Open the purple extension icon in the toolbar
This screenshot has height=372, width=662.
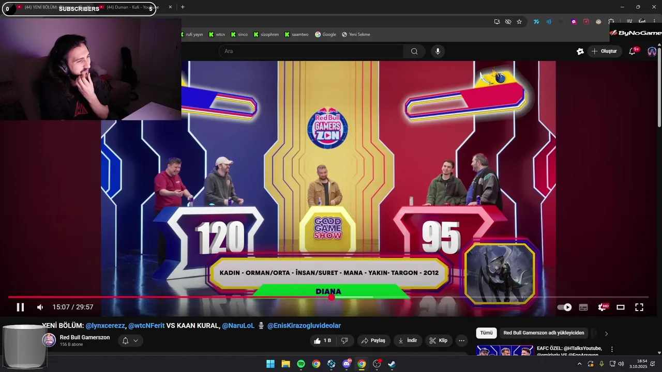coord(574,22)
